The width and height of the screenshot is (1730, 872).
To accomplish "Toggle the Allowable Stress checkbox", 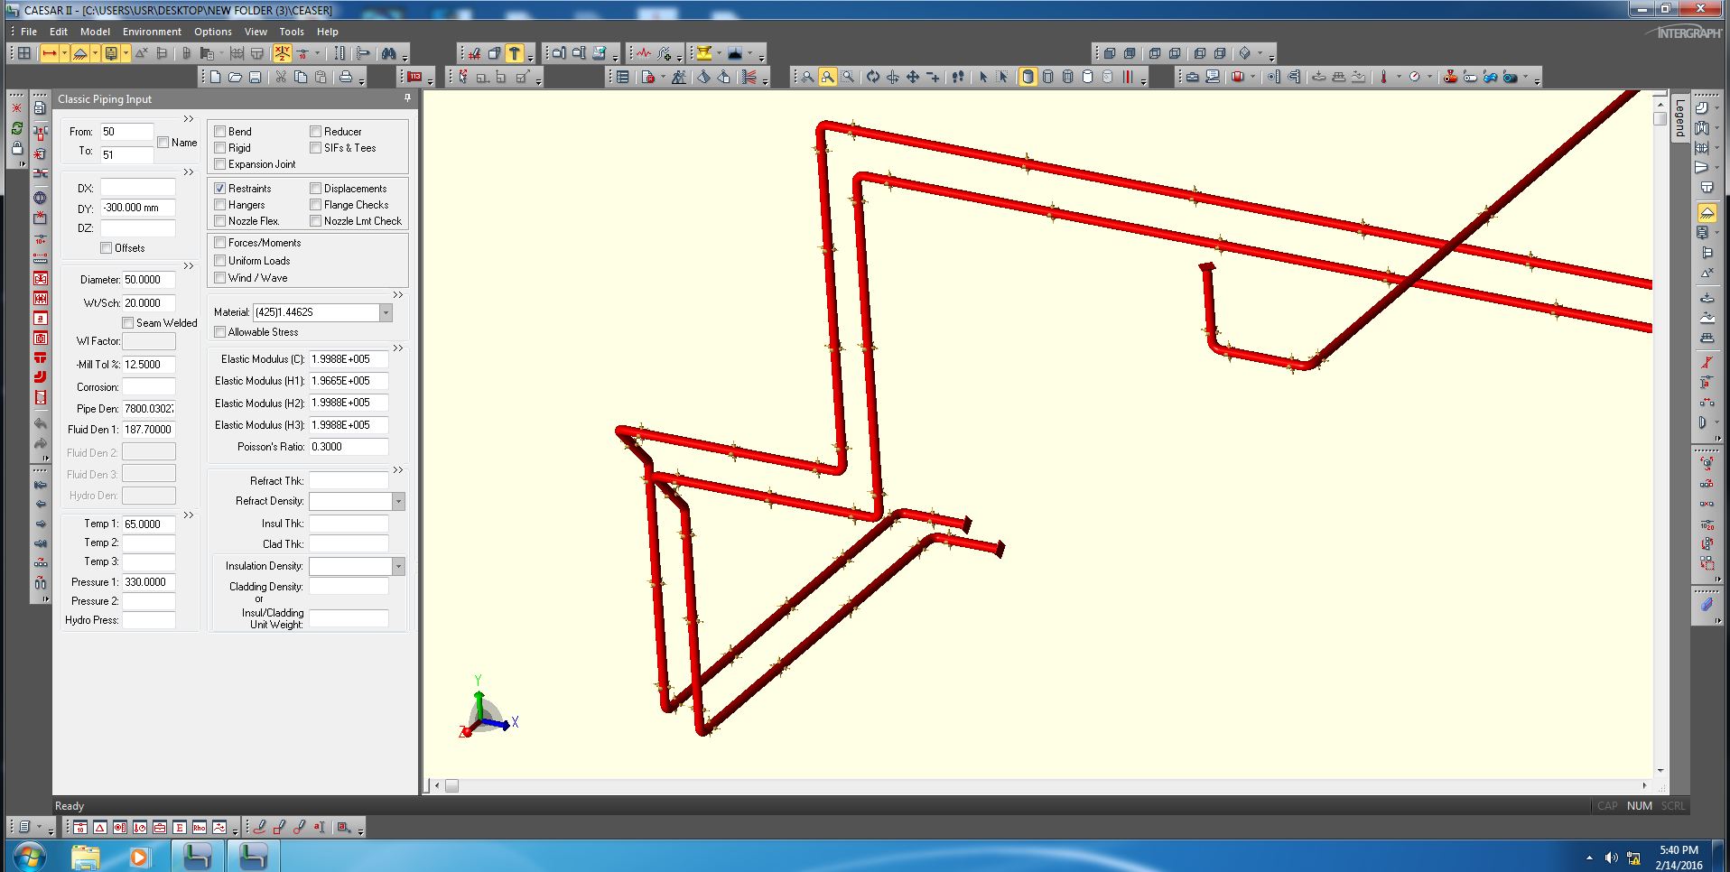I will click(x=219, y=332).
